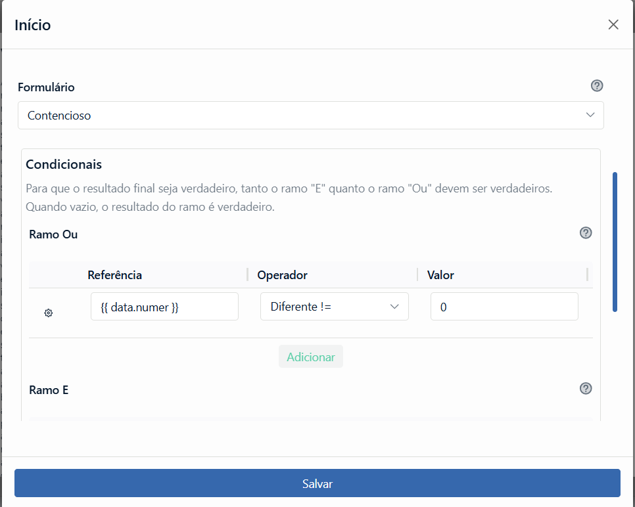The height and width of the screenshot is (507, 635).
Task: Save the configuration with the Salvar button
Action: 317,483
